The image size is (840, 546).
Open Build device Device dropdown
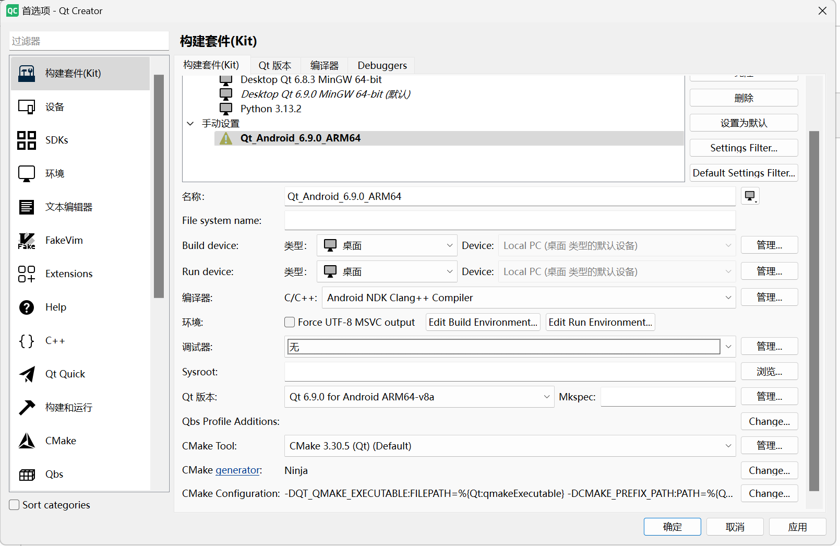pyautogui.click(x=617, y=245)
